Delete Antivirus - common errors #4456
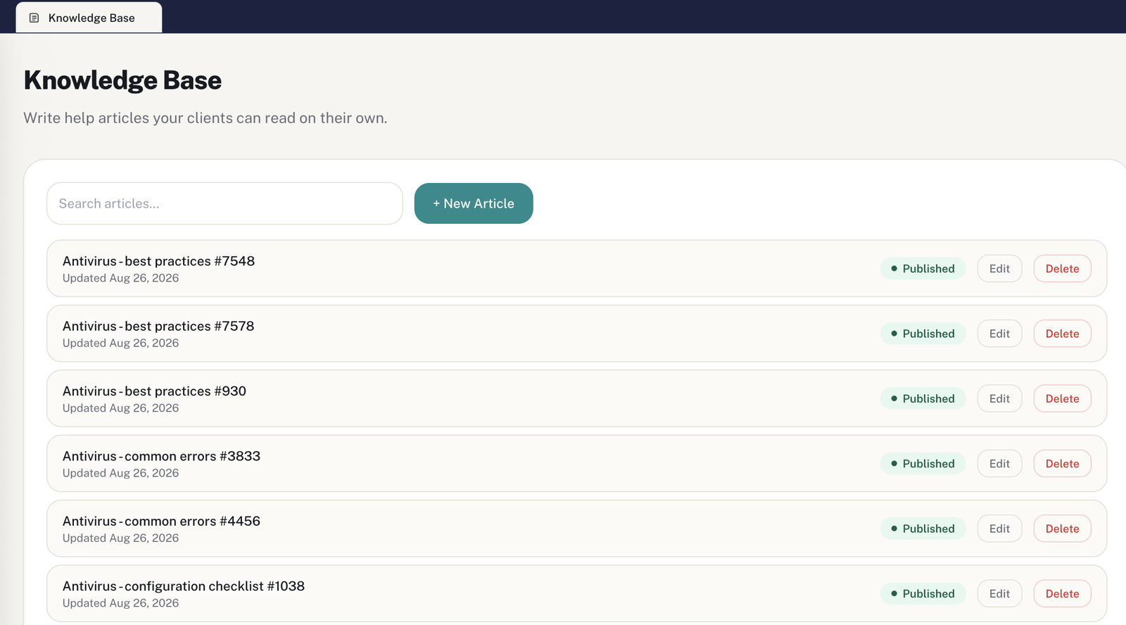1126x625 pixels. point(1062,529)
